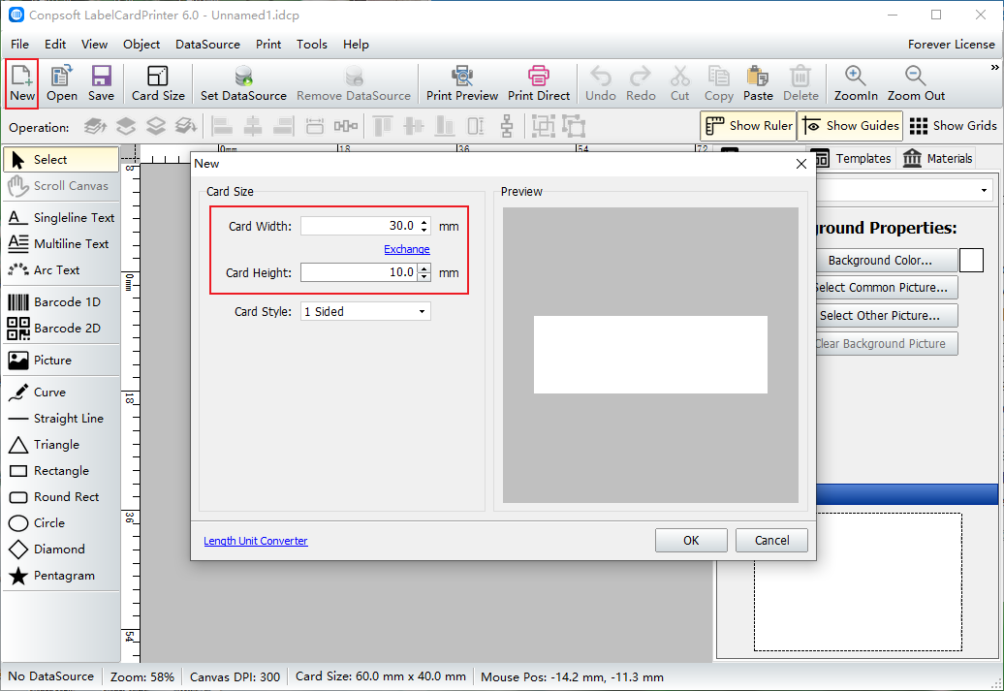Increase Card Width with up arrow

pos(424,222)
